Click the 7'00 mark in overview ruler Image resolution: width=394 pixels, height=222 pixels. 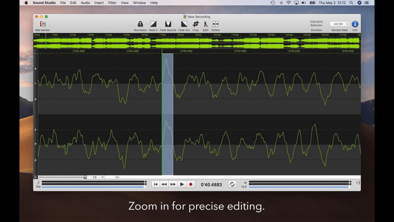pos(163,35)
